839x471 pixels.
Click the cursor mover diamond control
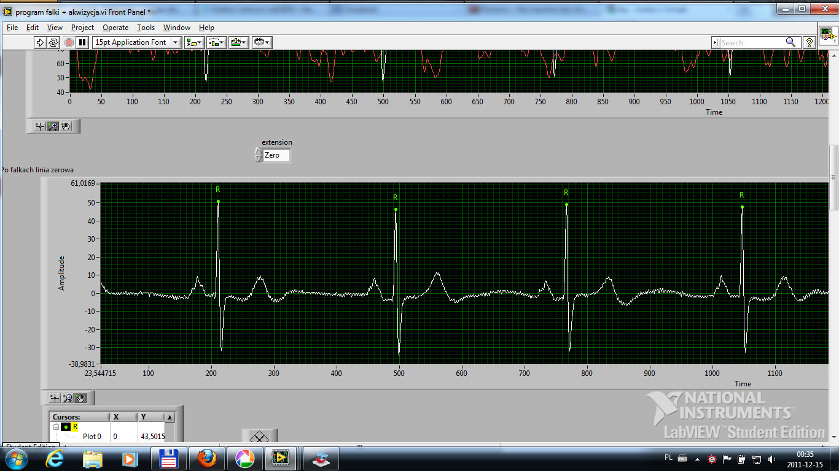pyautogui.click(x=259, y=436)
